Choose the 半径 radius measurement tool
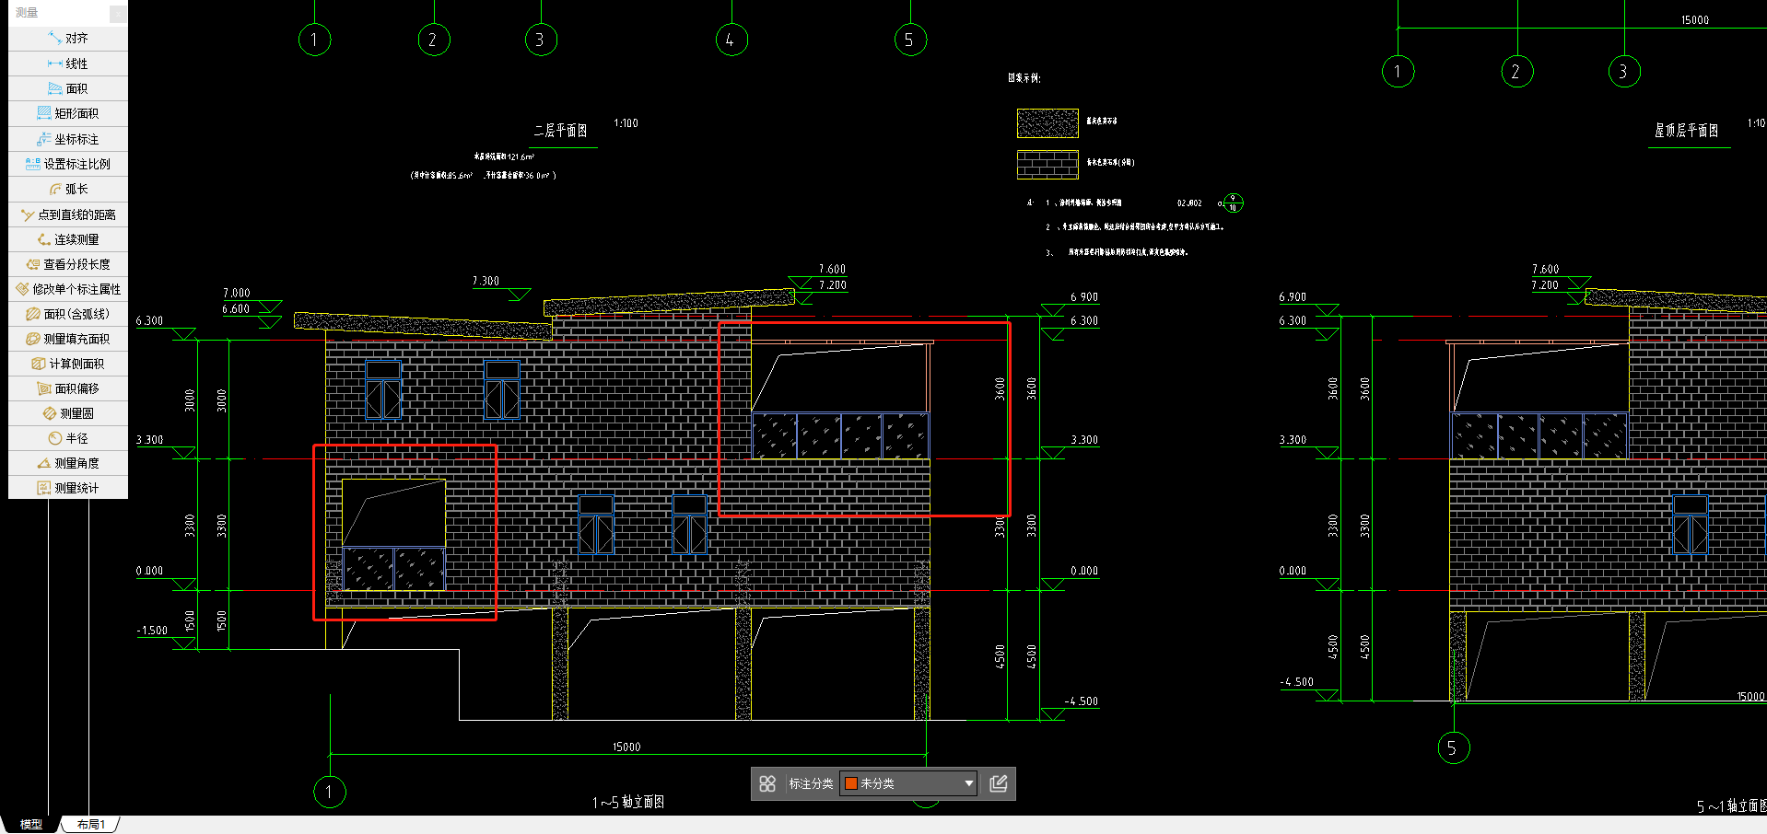 pyautogui.click(x=68, y=438)
